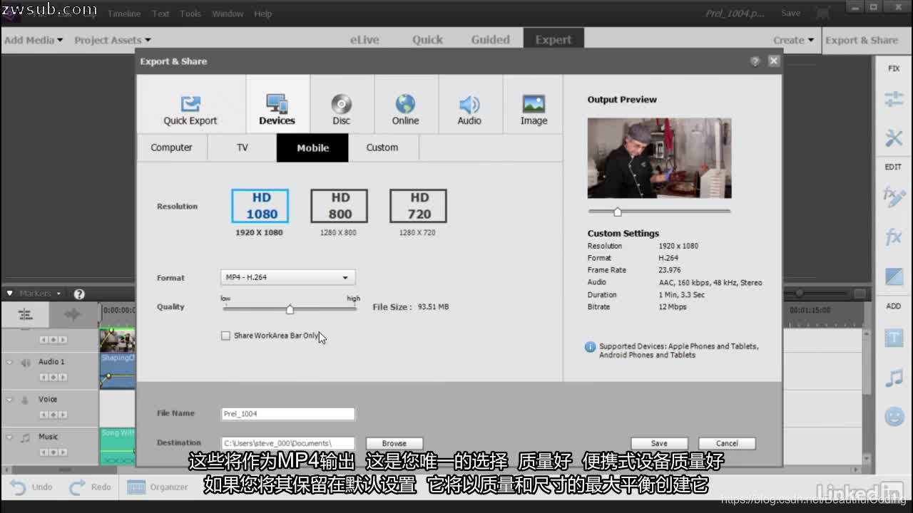Open the Graphics smiley icon

(x=894, y=416)
